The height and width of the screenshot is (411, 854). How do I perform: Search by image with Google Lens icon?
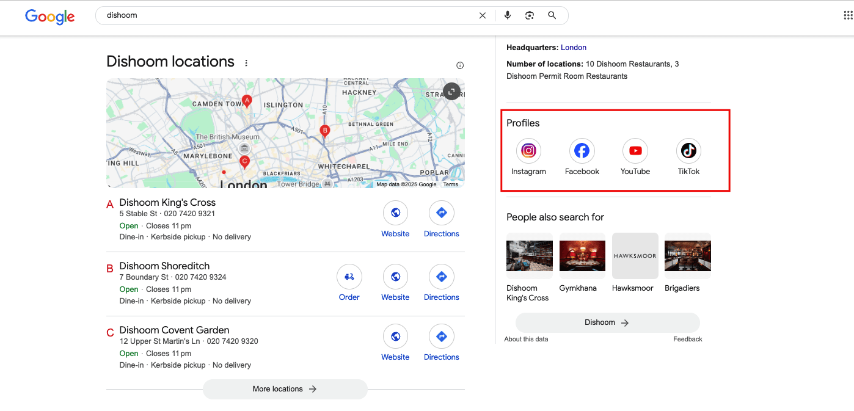pyautogui.click(x=530, y=15)
